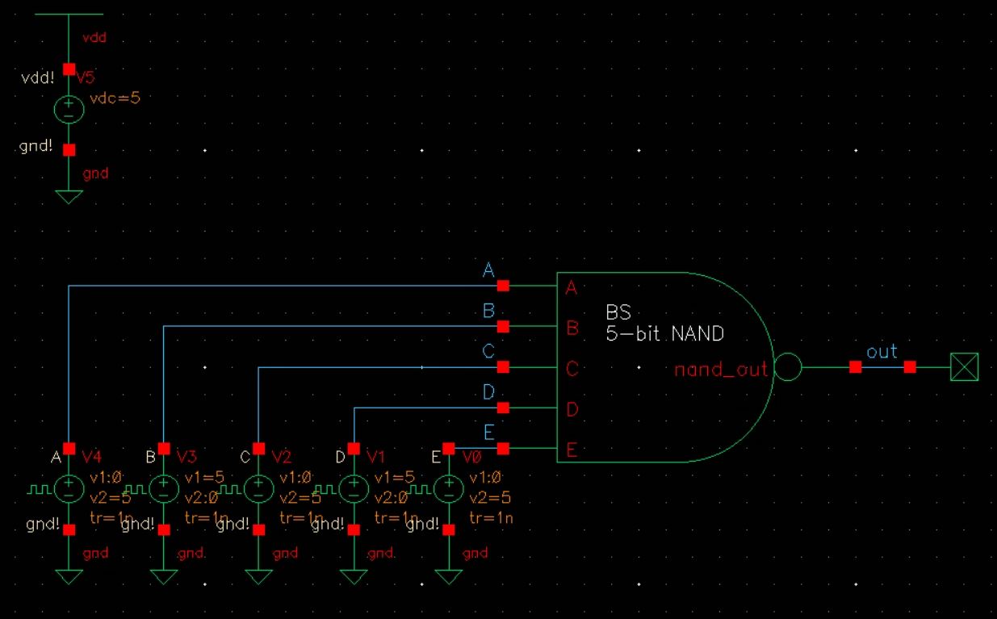This screenshot has height=619, width=997.
Task: Select the output pin box marked with X
Action: tap(964, 368)
